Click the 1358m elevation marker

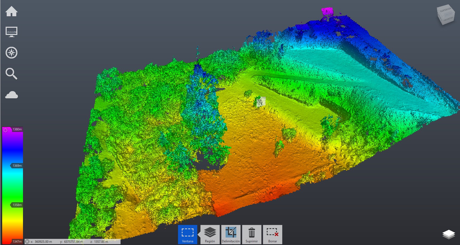click(17, 205)
